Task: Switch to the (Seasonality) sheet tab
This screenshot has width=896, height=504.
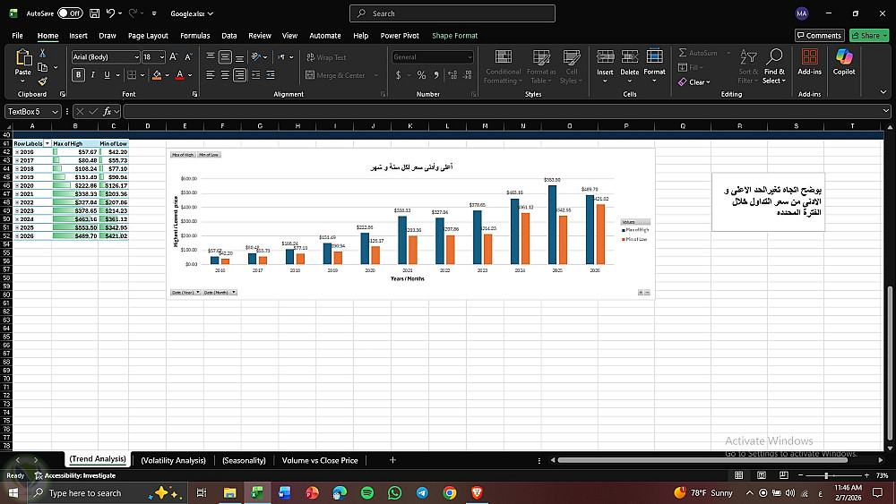Action: pyautogui.click(x=244, y=460)
